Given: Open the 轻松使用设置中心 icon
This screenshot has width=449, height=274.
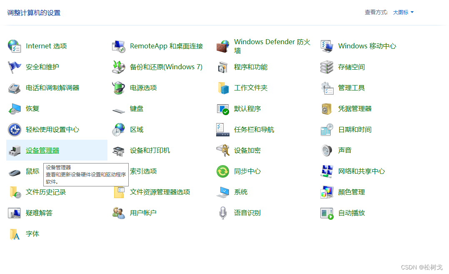Looking at the screenshot, I should pos(14,130).
